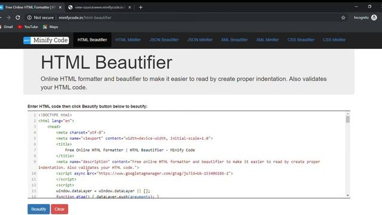Viewport: 382px width, 215px height.
Task: Click the Minify Code logo
Action: 47,40
